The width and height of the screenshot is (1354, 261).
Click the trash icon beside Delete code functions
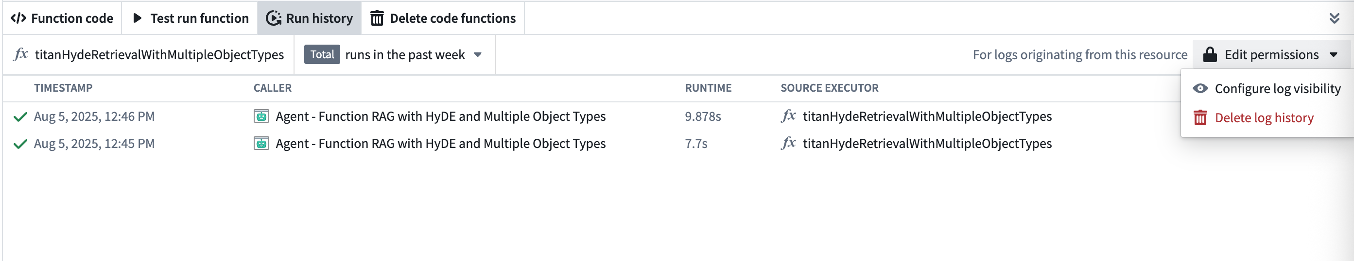coord(377,18)
